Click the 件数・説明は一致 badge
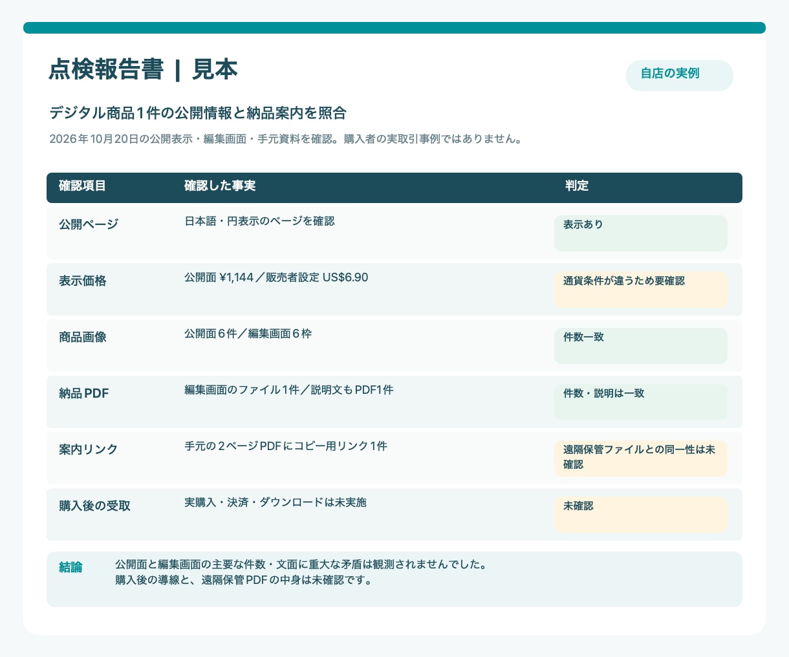Viewport: 789px width, 657px height. click(x=640, y=402)
